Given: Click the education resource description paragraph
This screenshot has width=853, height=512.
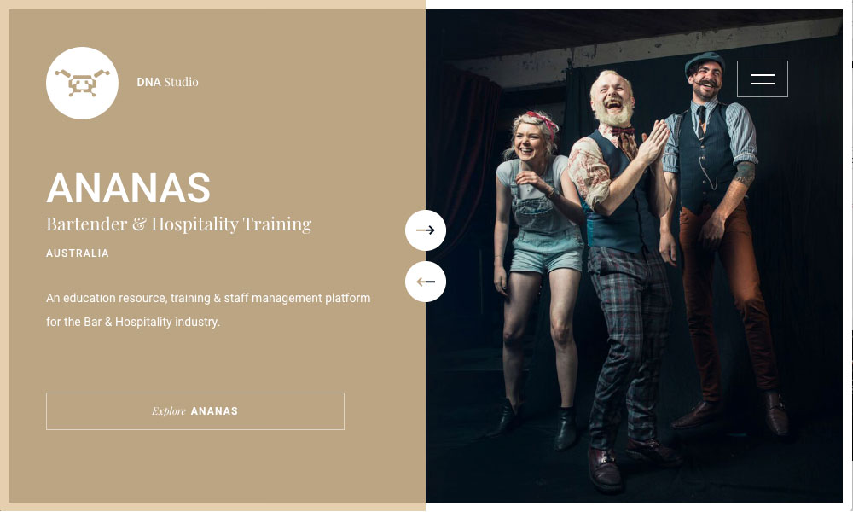Looking at the screenshot, I should point(208,310).
